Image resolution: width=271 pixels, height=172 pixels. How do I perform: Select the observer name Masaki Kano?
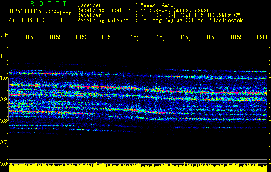[x=157, y=5]
